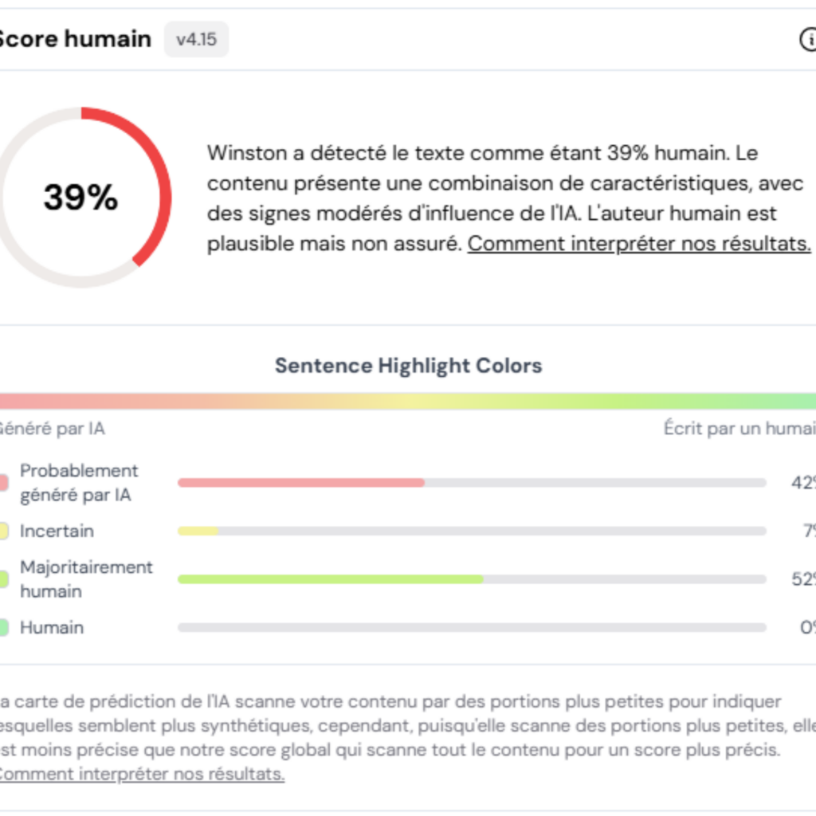Click the Écrit par un humain label
This screenshot has width=816, height=816.
pos(739,429)
